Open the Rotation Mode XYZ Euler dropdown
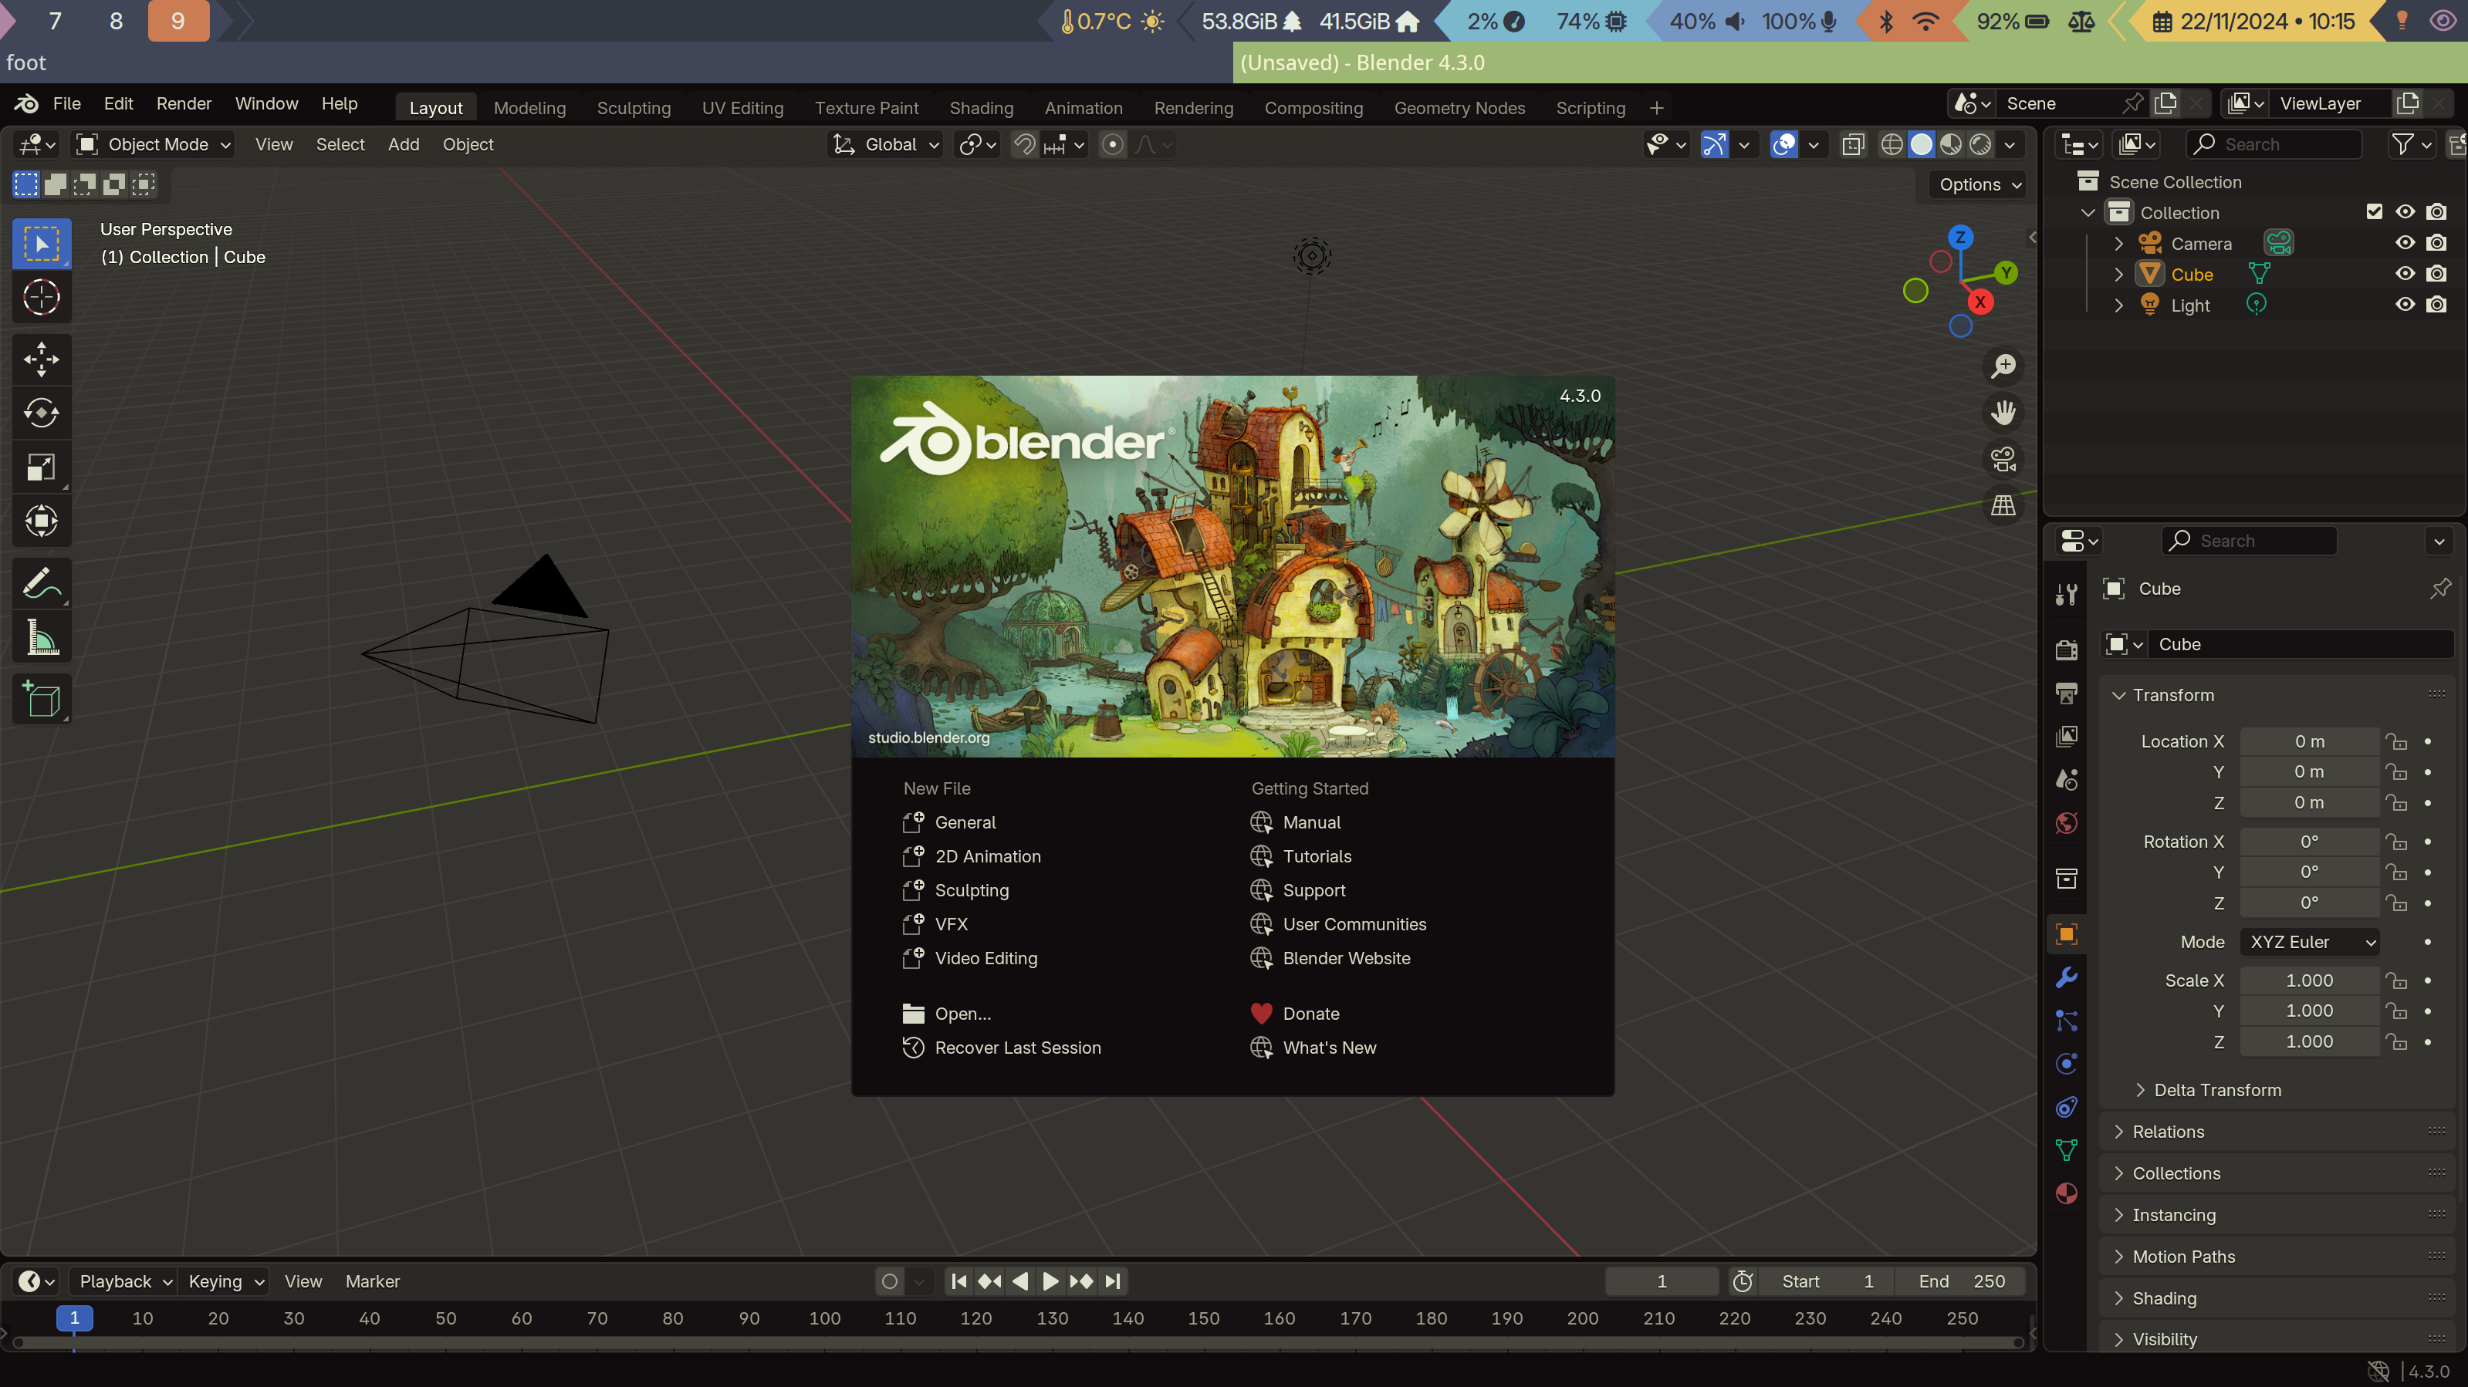 (2310, 942)
